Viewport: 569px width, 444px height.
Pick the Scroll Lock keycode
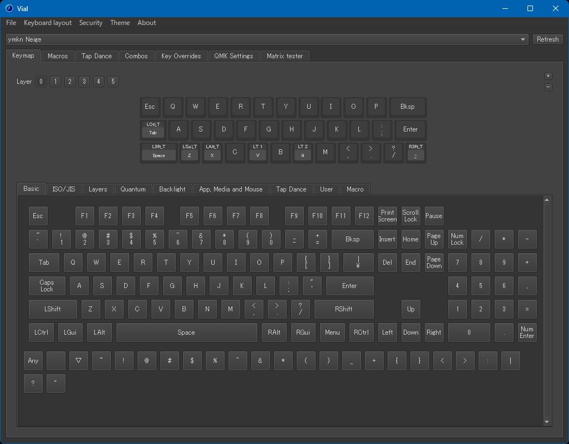pyautogui.click(x=410, y=216)
